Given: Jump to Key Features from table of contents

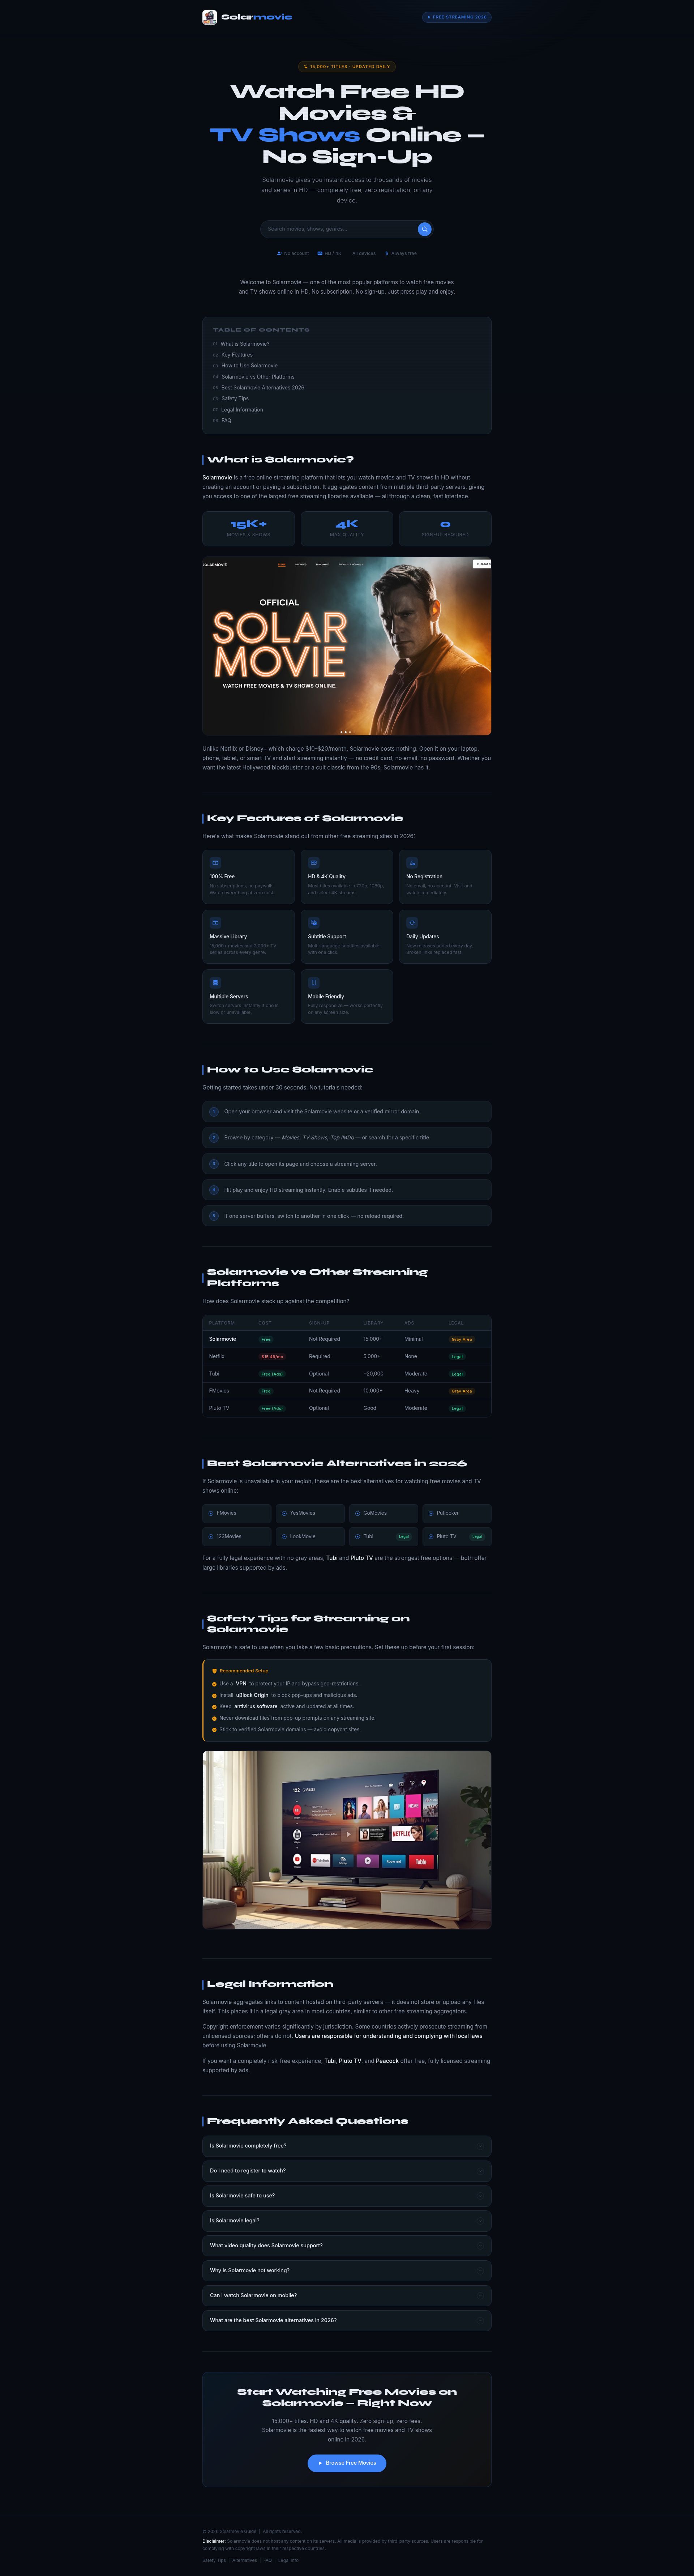Looking at the screenshot, I should pyautogui.click(x=237, y=355).
